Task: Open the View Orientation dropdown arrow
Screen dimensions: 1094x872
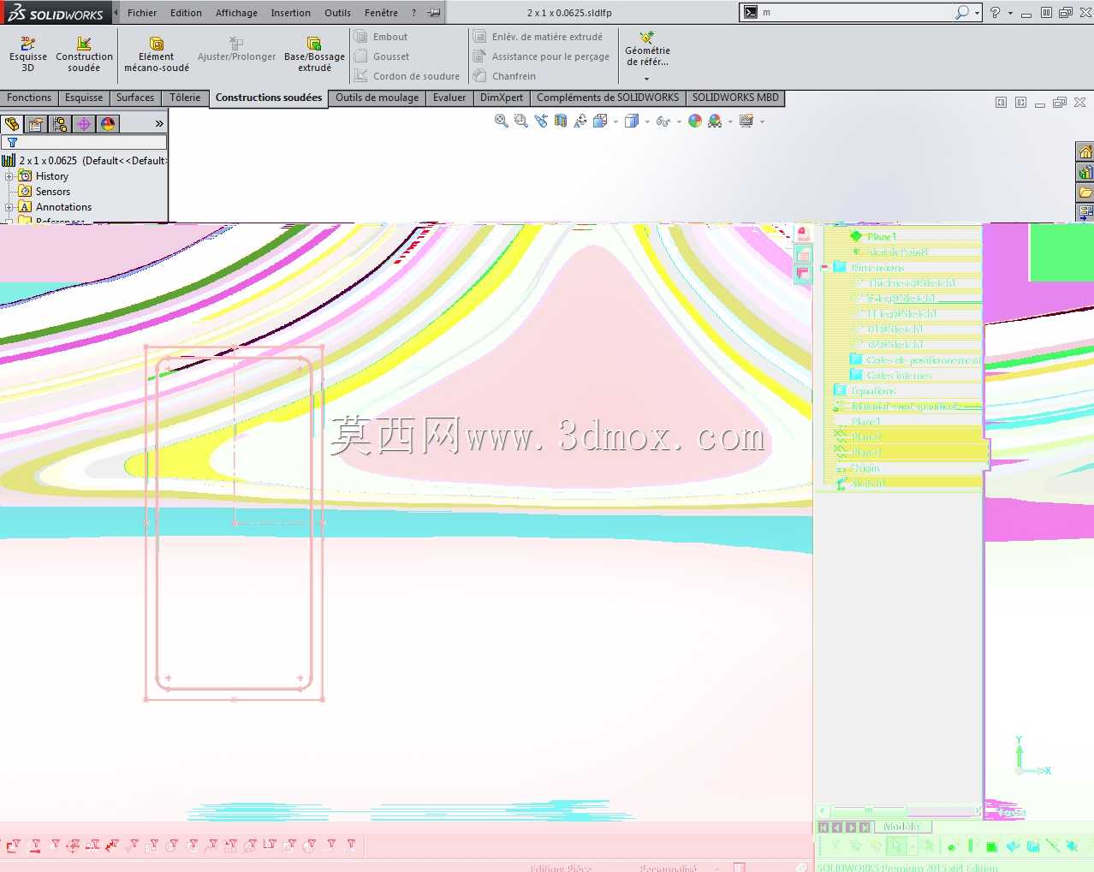Action: pos(615,122)
